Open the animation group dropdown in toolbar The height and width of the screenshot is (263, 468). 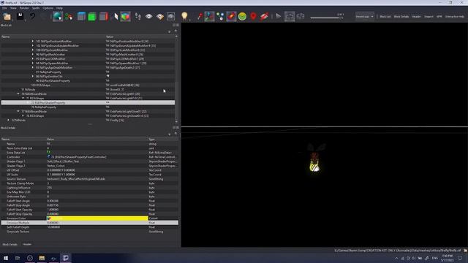pyautogui.click(x=364, y=16)
